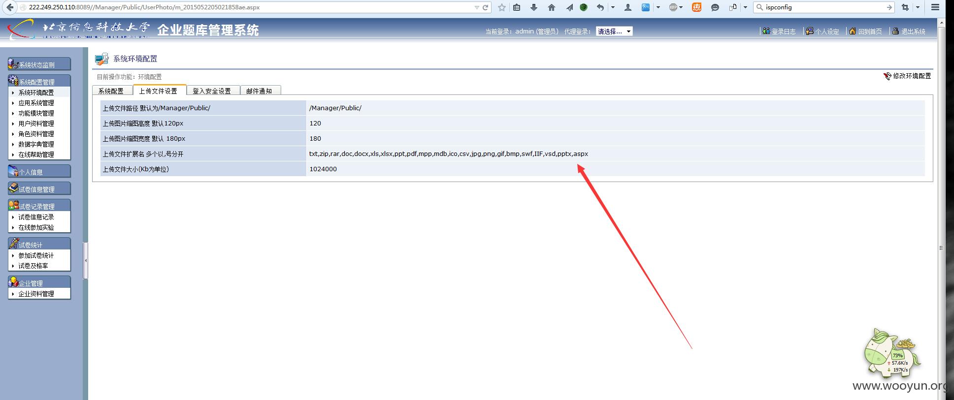Viewport: 954px width, 400px height.
Task: Click the blue photo extension icon
Action: pos(646,7)
